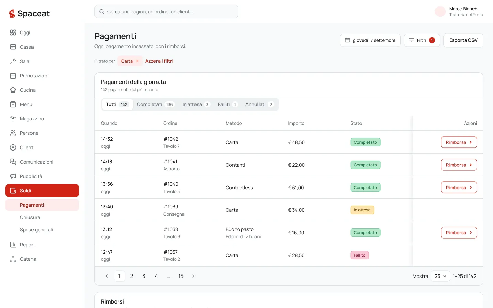493x308 pixels.
Task: Open Oggi dashboard icon in sidebar
Action: [13, 33]
